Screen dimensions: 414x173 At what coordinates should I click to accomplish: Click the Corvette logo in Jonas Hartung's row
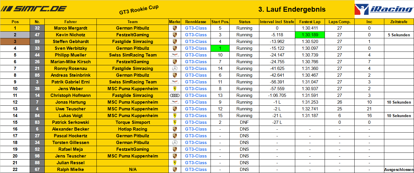click(x=175, y=102)
